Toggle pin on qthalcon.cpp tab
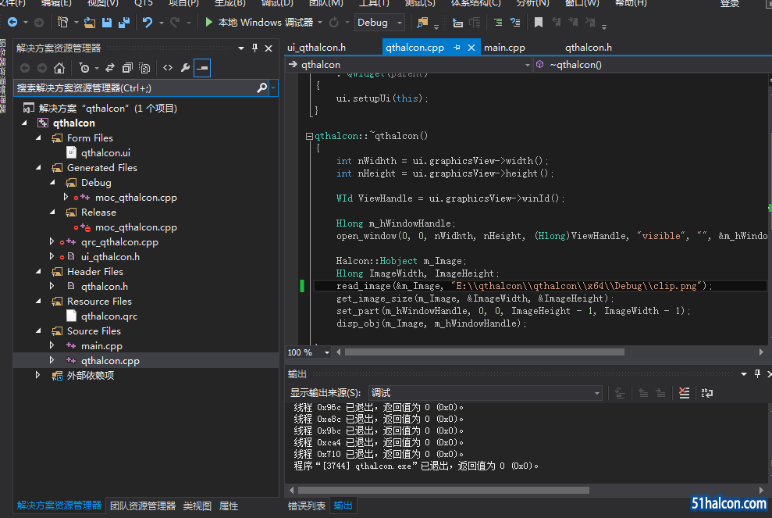Viewport: 772px width, 518px height. pyautogui.click(x=457, y=48)
